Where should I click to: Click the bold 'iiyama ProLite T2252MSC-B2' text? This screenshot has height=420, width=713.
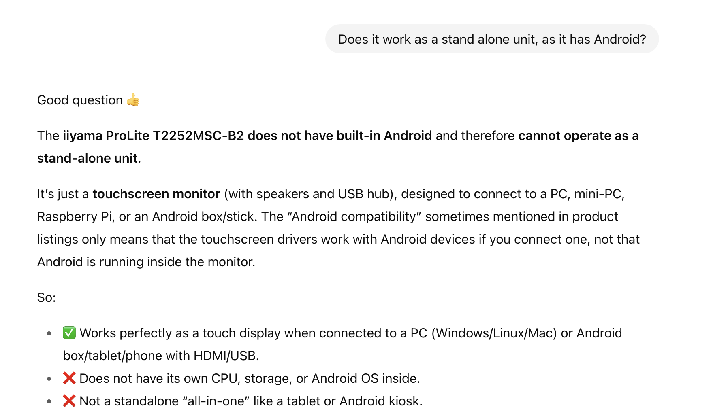click(x=154, y=136)
